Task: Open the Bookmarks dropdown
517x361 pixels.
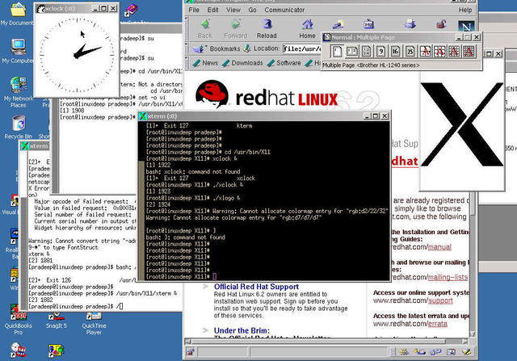Action: point(216,48)
